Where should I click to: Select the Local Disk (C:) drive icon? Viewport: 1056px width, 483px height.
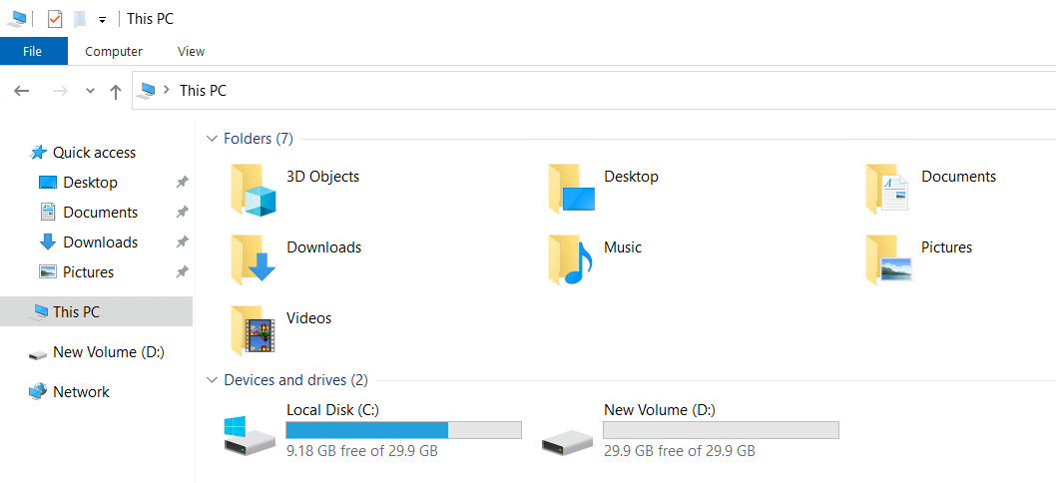pyautogui.click(x=249, y=434)
